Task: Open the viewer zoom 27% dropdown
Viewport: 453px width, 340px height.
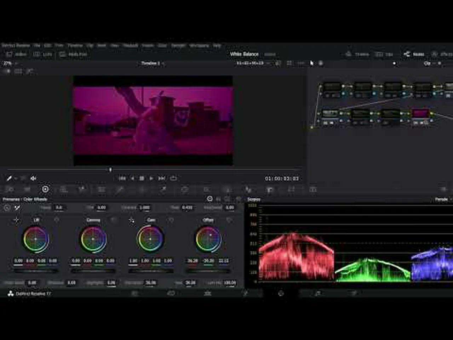Action: (x=10, y=63)
